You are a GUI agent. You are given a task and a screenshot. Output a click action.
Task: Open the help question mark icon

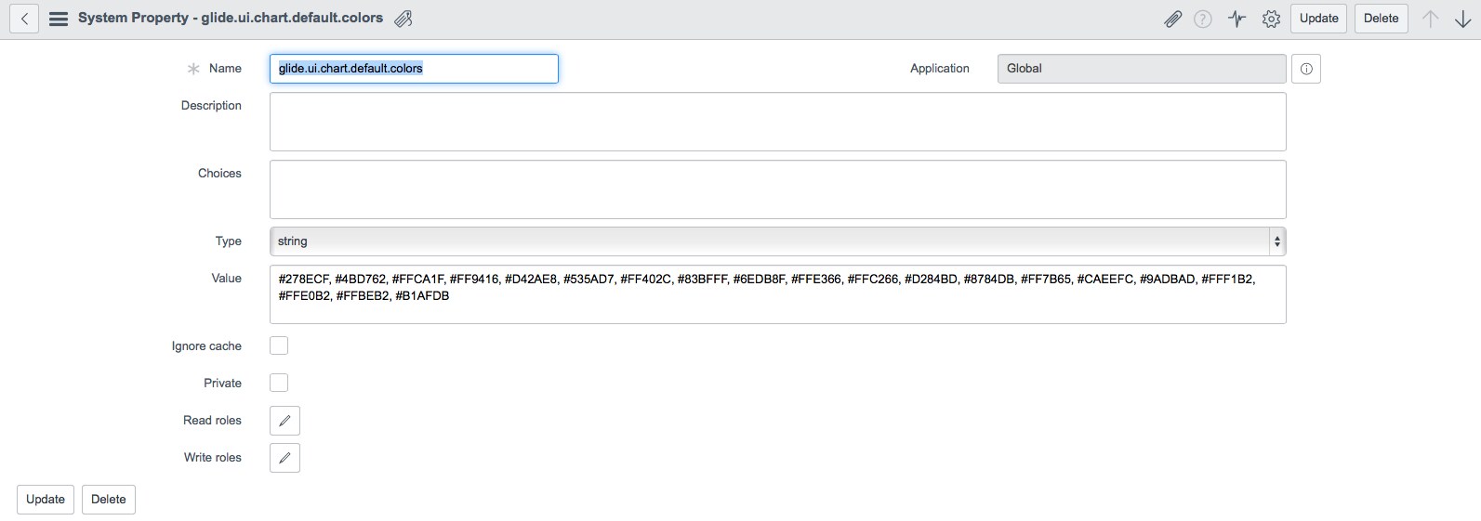[x=1203, y=19]
